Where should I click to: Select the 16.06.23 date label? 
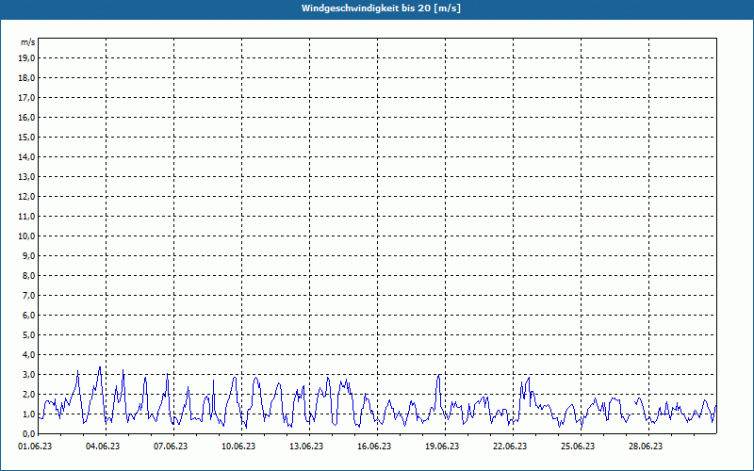click(373, 447)
